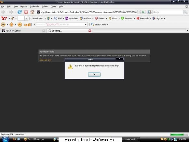The height and width of the screenshot is (142, 189).
Task: Close the Loading tab
Action: 90,31
